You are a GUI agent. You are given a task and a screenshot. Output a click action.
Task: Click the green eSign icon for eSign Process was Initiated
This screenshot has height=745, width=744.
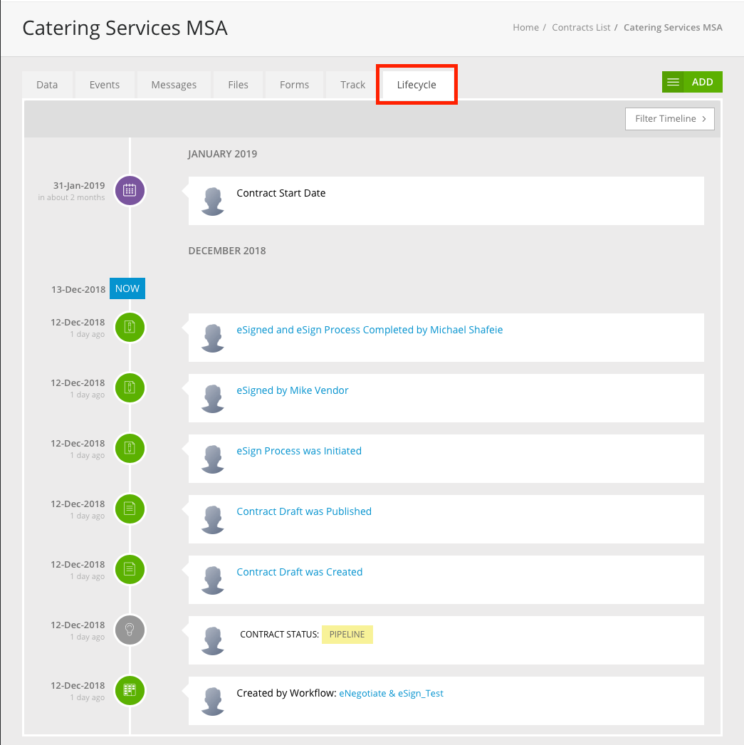[130, 449]
